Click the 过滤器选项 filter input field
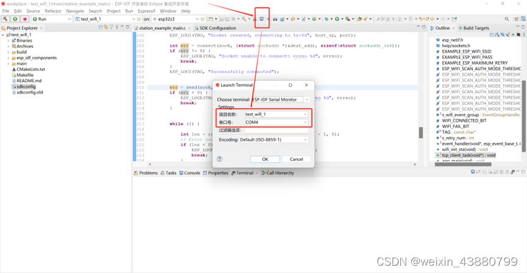The width and height of the screenshot is (527, 273). (x=277, y=130)
